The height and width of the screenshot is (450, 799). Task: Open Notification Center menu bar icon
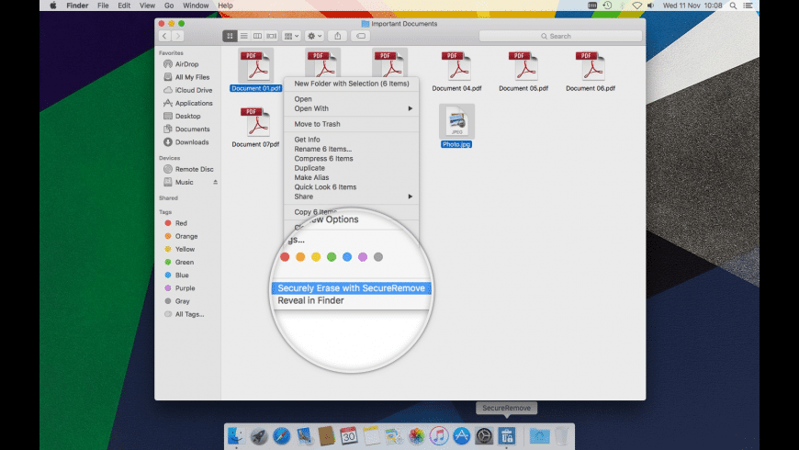point(748,6)
